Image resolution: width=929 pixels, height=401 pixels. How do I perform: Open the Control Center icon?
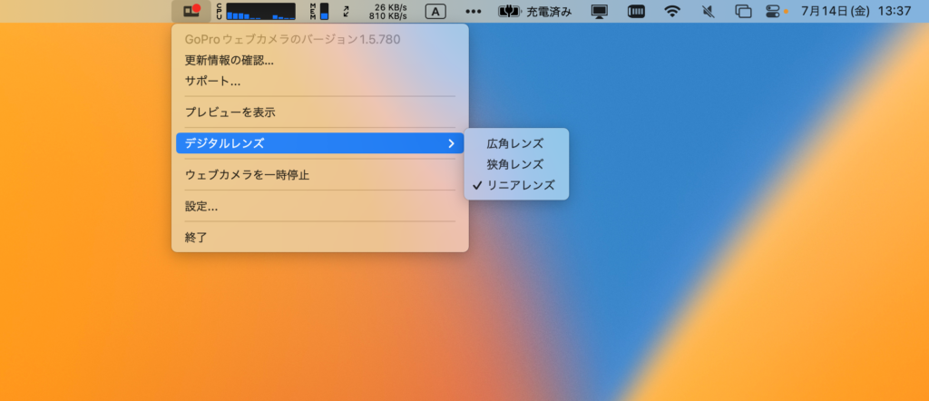(x=773, y=12)
